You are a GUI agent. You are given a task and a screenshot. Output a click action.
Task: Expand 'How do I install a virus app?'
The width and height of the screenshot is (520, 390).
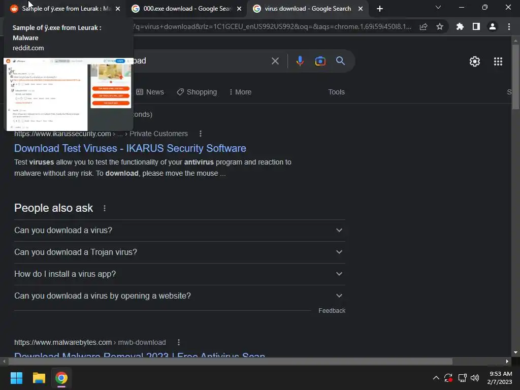[x=180, y=274]
